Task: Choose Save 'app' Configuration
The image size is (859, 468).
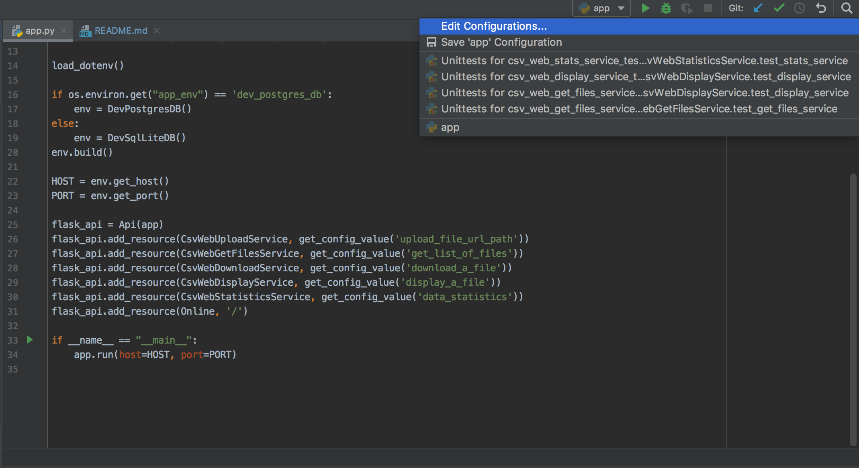Action: pos(501,42)
